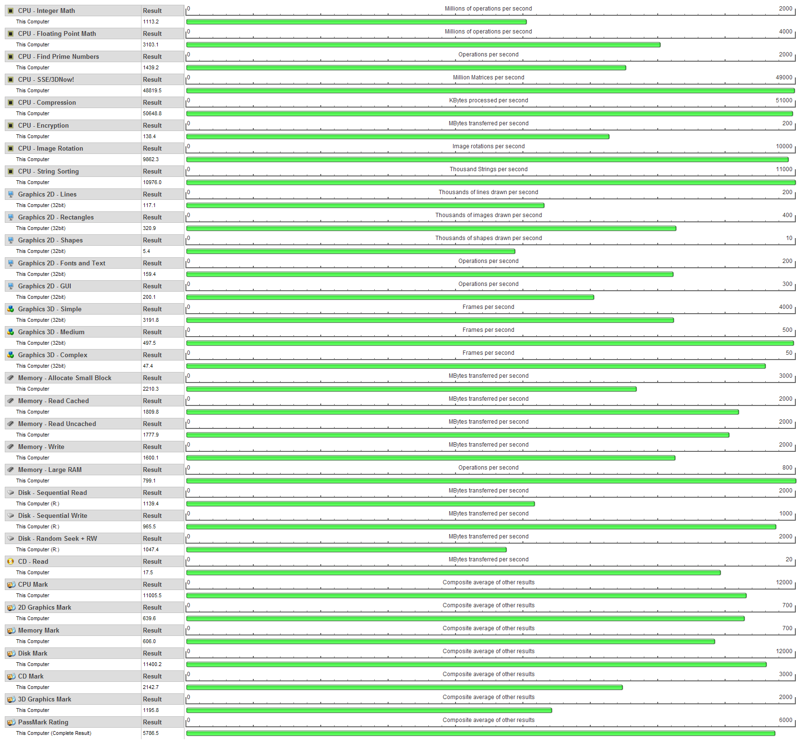Click the disk icon for Disk - Random Seek + RW

tap(11, 538)
